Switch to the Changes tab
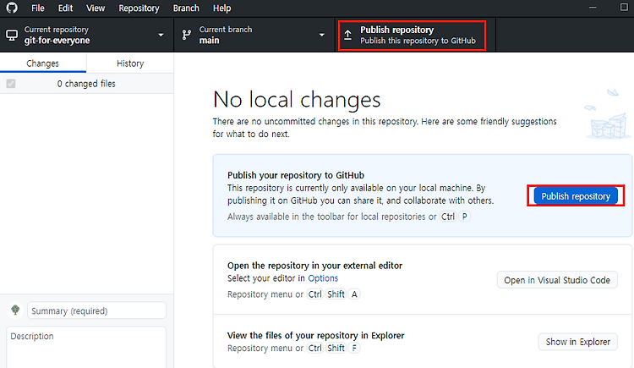Image resolution: width=634 pixels, height=368 pixels. [43, 63]
